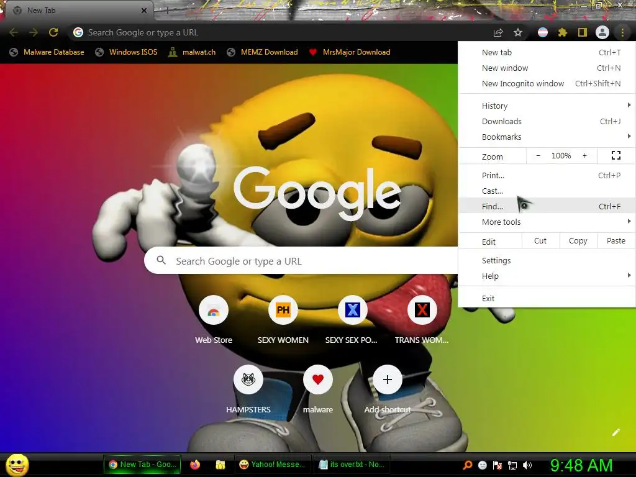Open the MEMZ Download bookmark

(263, 52)
